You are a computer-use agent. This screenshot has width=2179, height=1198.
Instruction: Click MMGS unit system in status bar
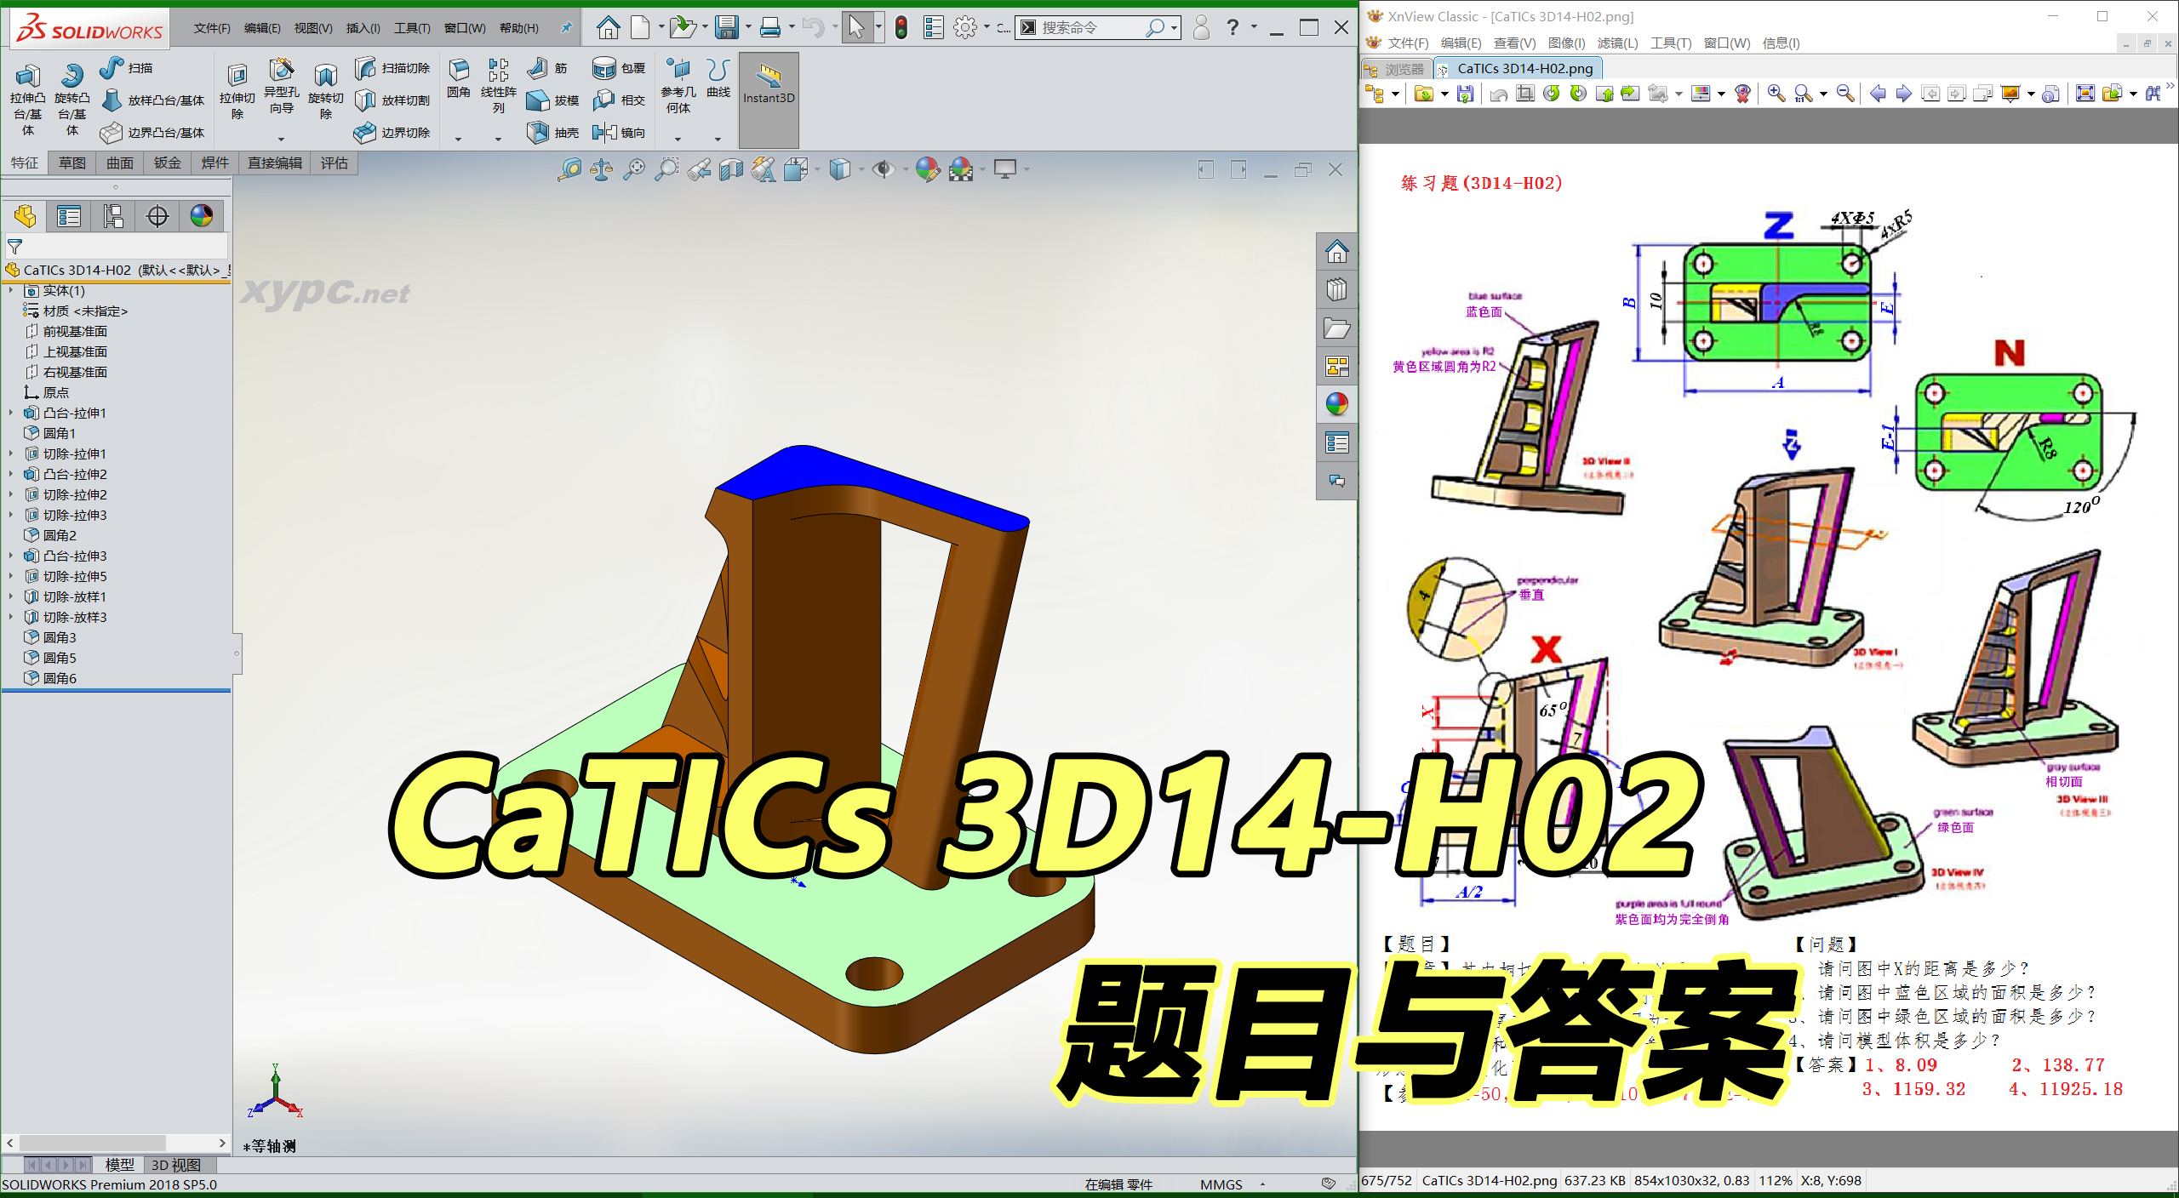[1221, 1184]
